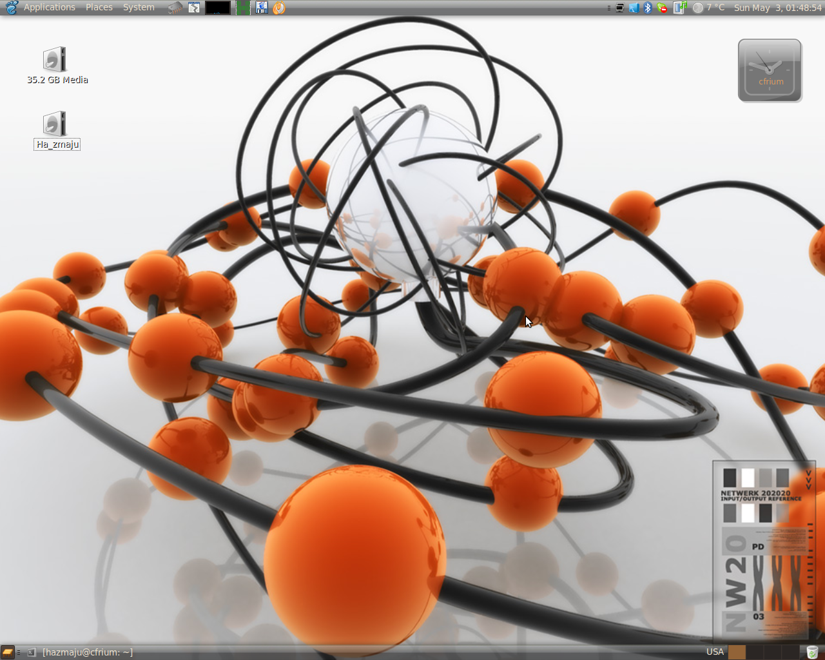Screen dimensions: 825x660
Task: Click the USA keyboard layout indicator
Action: [715, 652]
